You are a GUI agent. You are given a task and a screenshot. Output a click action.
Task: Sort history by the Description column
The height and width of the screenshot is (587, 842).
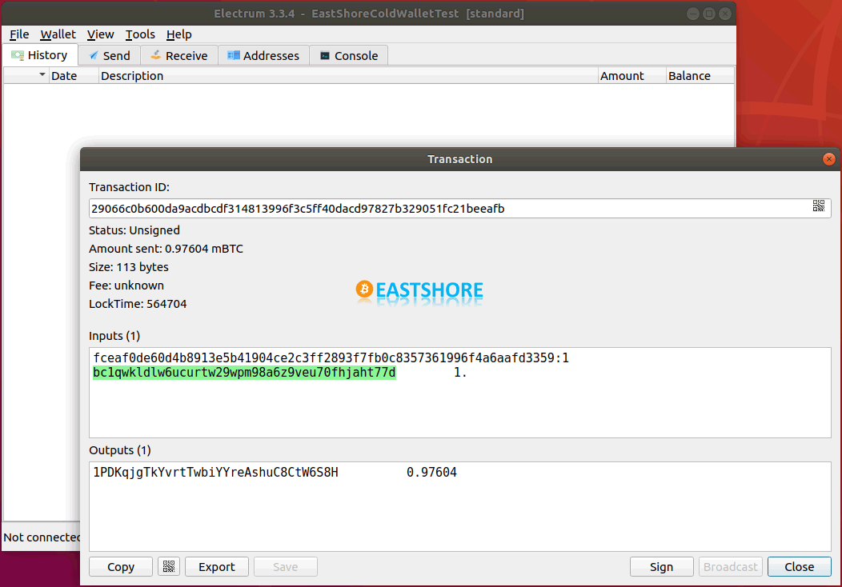(348, 76)
